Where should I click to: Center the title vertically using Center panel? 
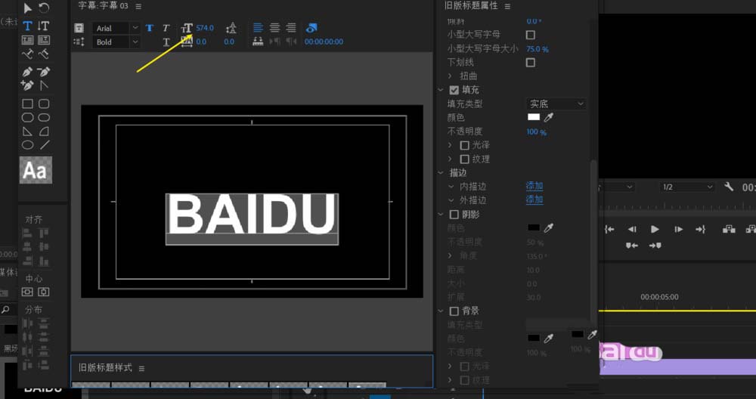(x=27, y=292)
